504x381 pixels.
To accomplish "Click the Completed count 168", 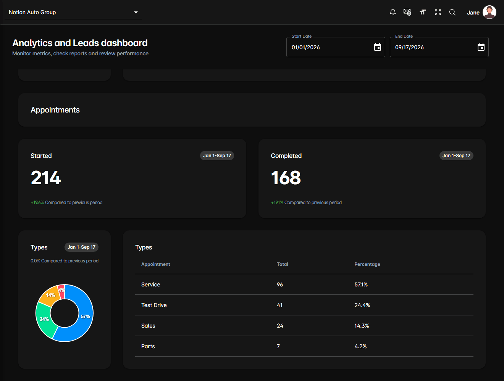I will click(x=286, y=178).
